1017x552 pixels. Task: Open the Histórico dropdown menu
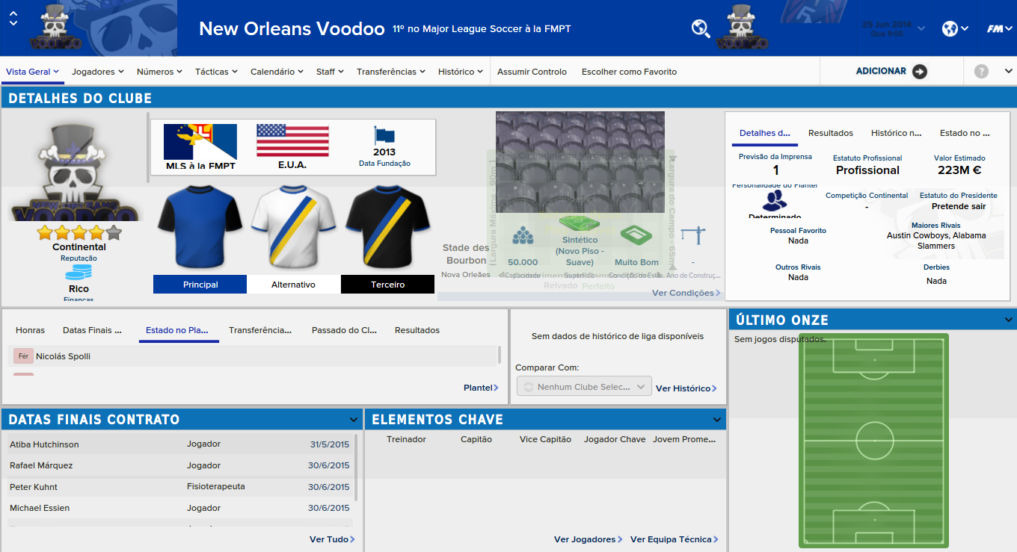pos(461,72)
